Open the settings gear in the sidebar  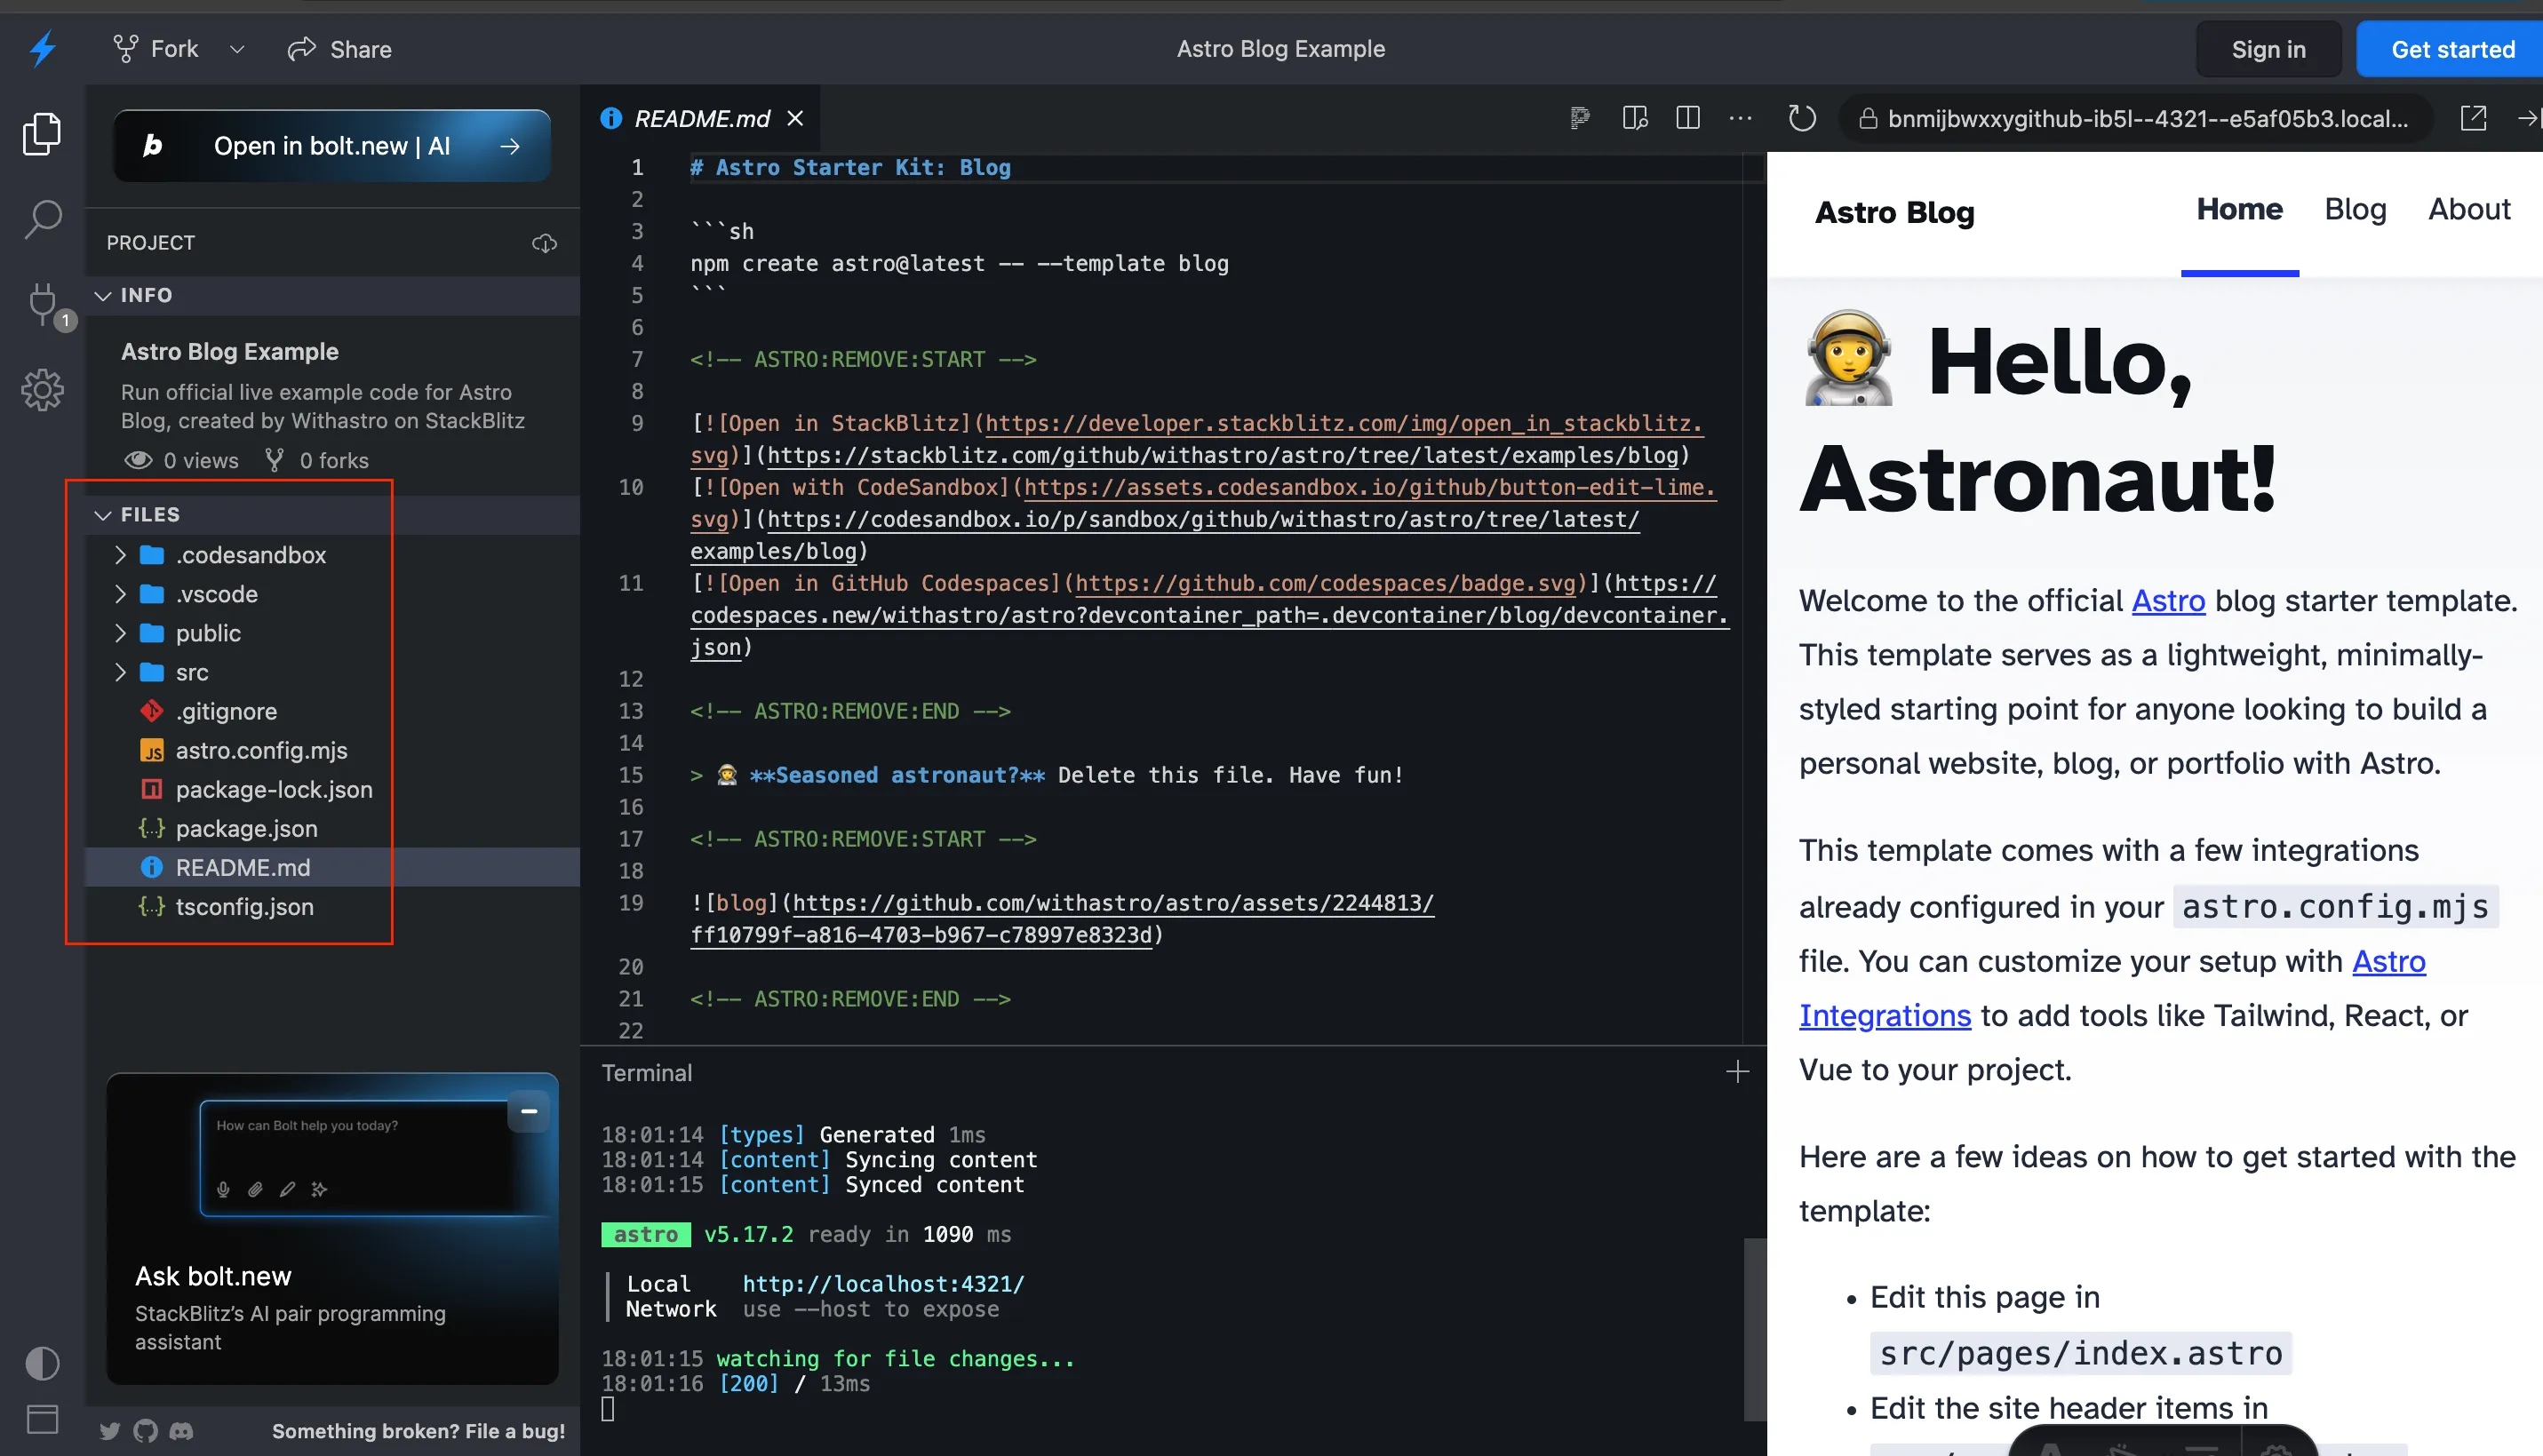click(42, 390)
